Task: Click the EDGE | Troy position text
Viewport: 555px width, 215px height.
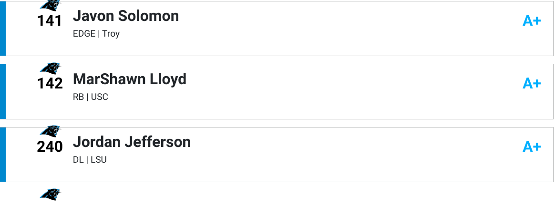Action: (x=96, y=34)
